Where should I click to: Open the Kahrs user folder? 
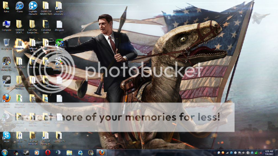coord(7,7)
